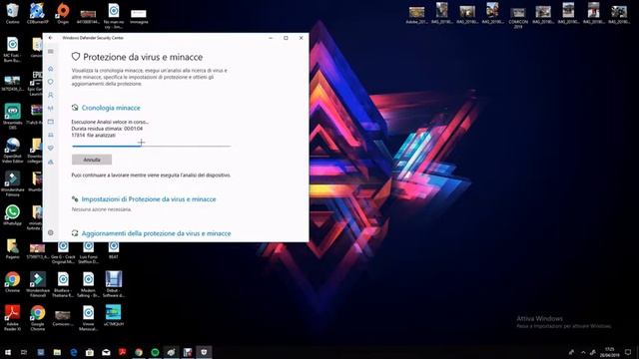The width and height of the screenshot is (639, 359).
Task: Select the OpenShot Video Editor desktop icon
Action: pos(12,150)
